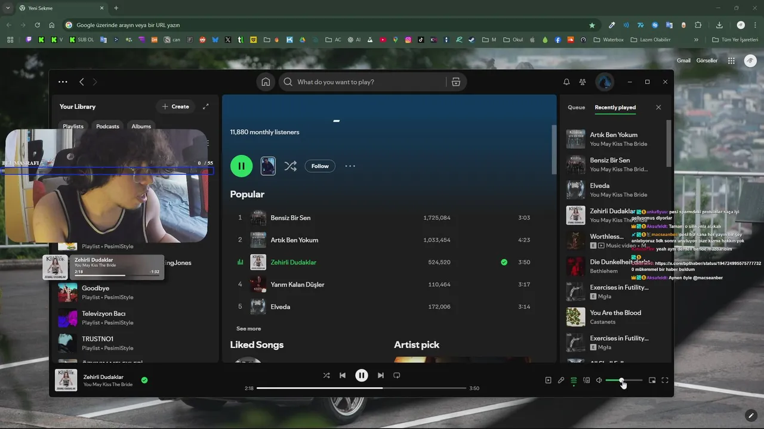Close the Recently played panel
Viewport: 764px width, 429px height.
pos(658,107)
